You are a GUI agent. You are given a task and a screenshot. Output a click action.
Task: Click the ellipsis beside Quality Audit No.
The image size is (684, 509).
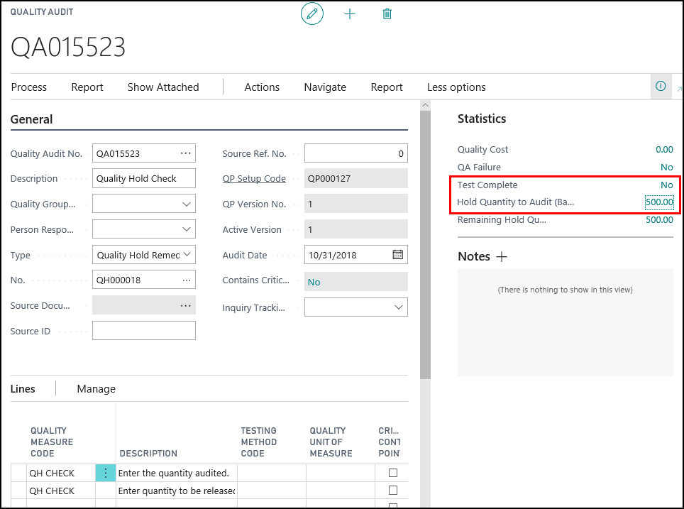click(x=185, y=153)
